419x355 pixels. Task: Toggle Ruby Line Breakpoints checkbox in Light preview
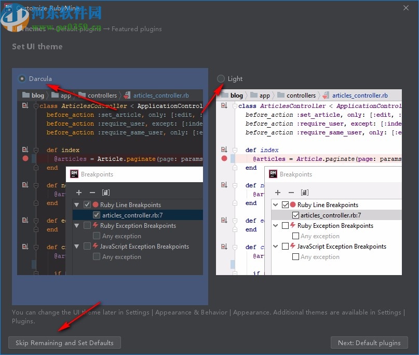[286, 204]
